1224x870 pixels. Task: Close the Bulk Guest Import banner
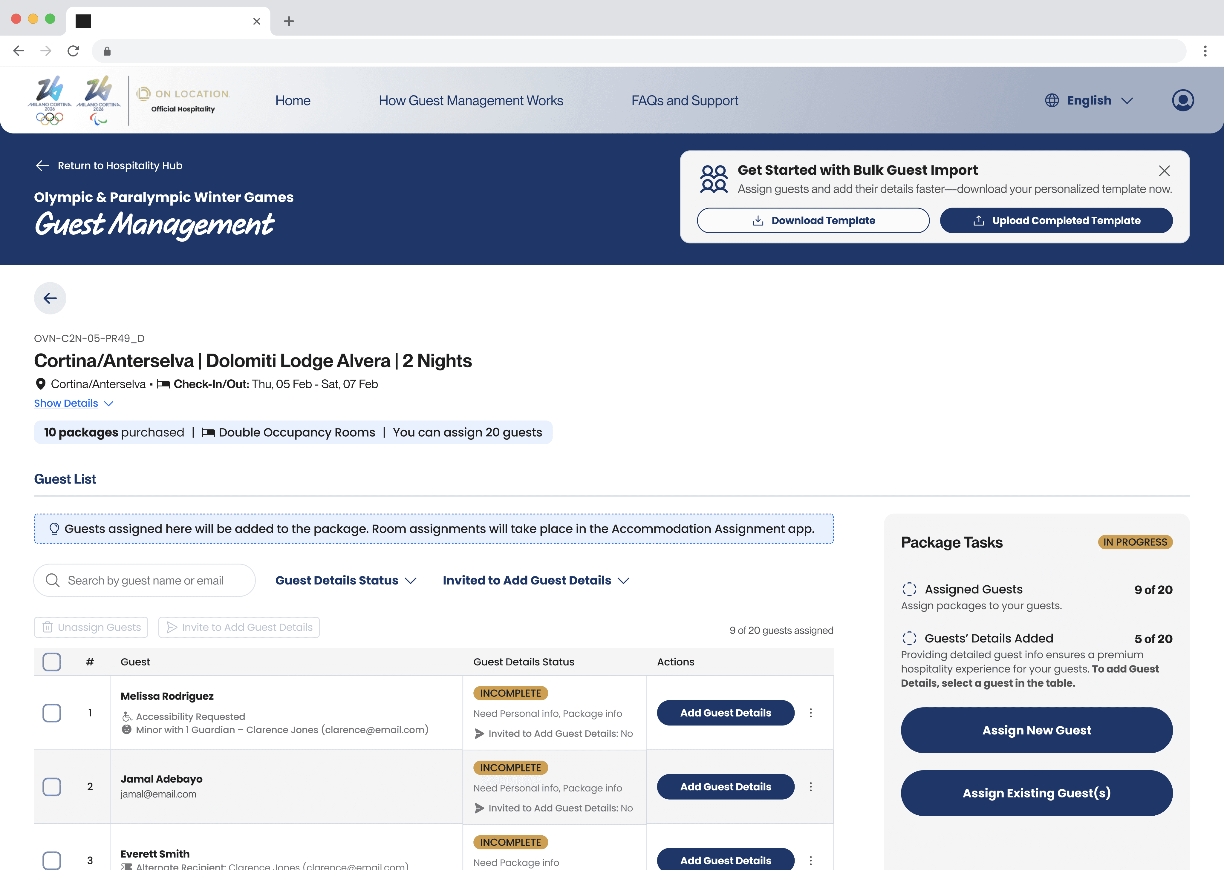(1164, 171)
